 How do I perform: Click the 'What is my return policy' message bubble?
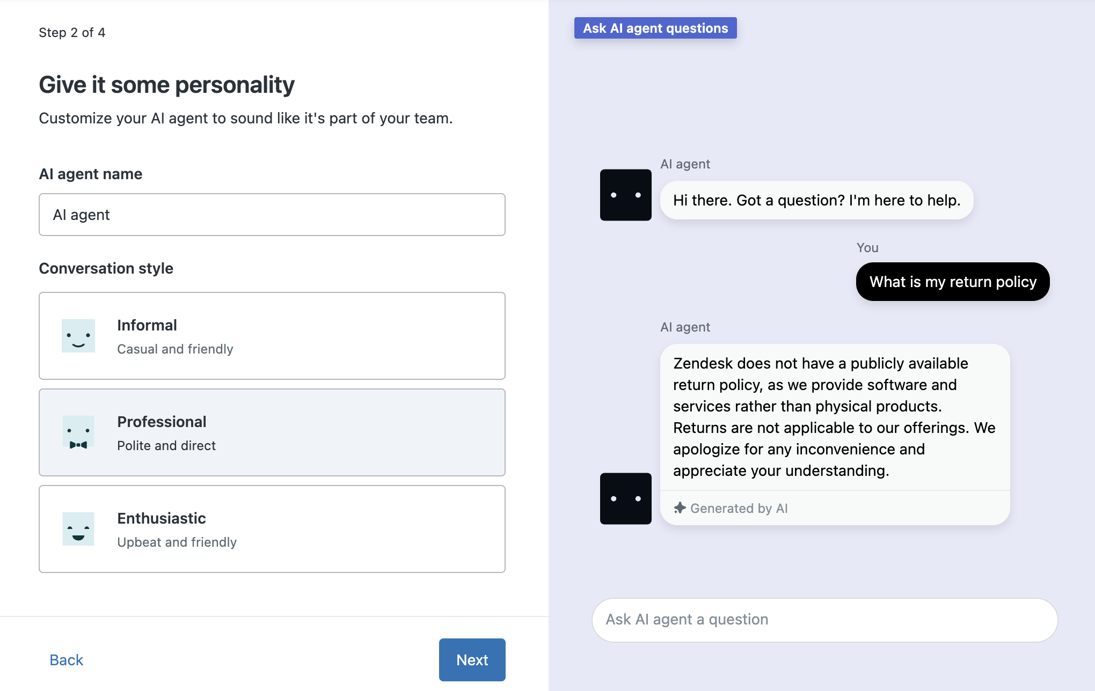point(953,282)
